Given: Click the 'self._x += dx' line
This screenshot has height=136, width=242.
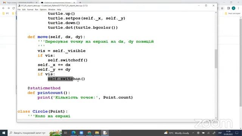Looking at the screenshot, I should point(54,65).
